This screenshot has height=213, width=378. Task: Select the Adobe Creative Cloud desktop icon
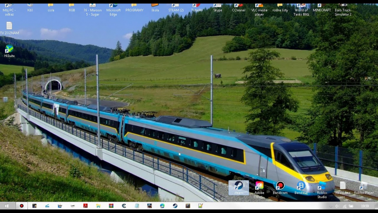[259, 190]
